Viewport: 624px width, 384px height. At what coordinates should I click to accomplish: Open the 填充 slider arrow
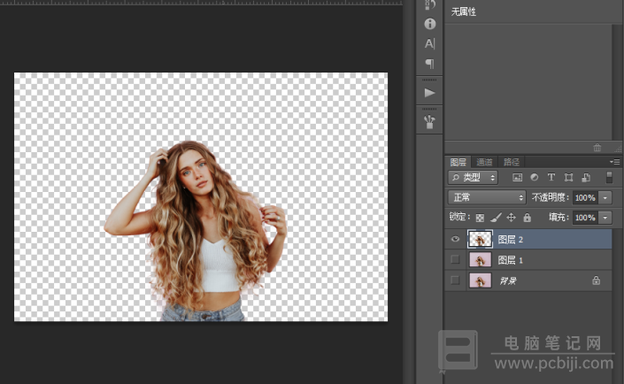[x=605, y=218]
